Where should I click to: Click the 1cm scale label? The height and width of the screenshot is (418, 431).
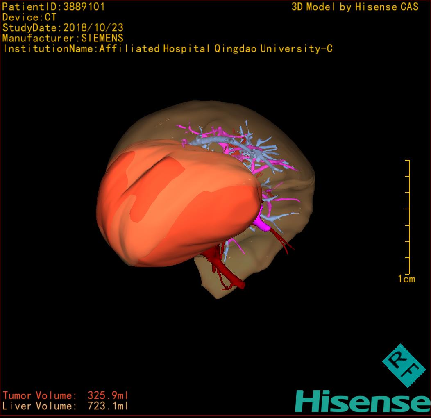[406, 279]
